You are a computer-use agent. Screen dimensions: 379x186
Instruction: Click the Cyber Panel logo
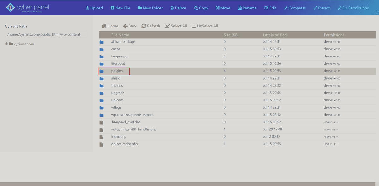pos(27,8)
